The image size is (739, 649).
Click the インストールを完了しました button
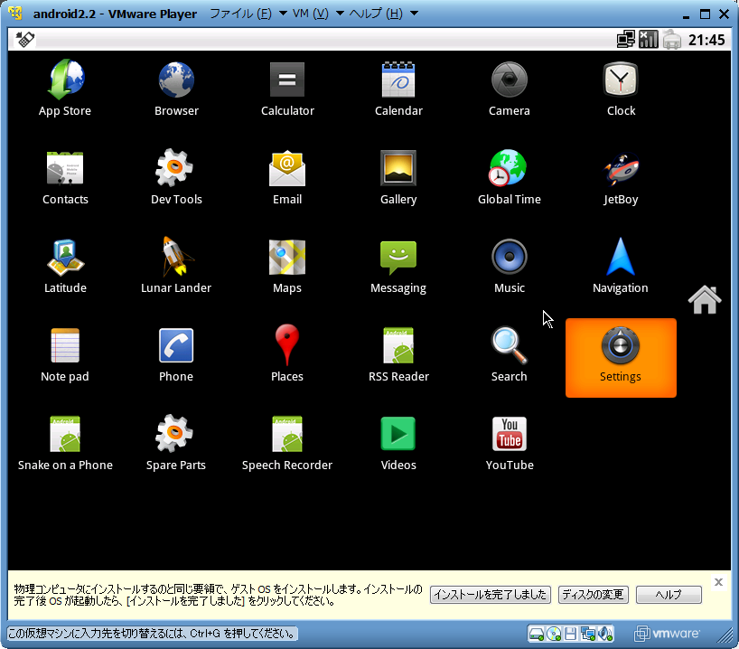click(491, 595)
